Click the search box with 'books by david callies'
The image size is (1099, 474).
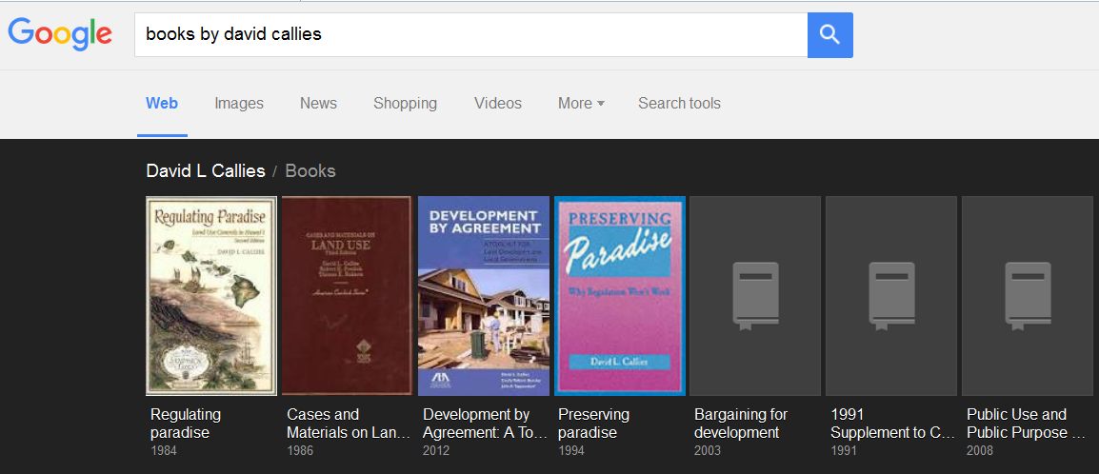471,35
